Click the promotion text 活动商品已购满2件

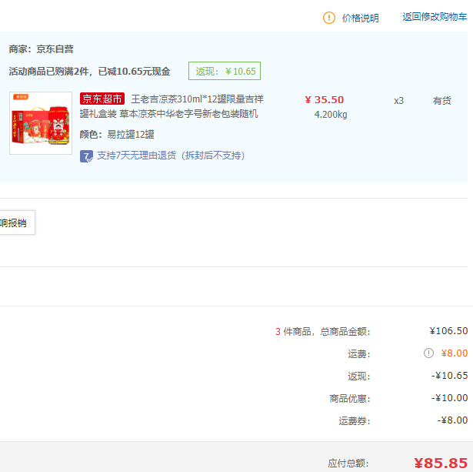click(89, 72)
